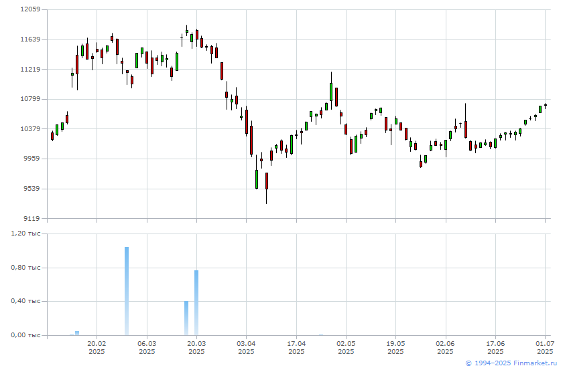This screenshot has height=368, width=563.
Task: Click the 02.06 2025 date label
Action: click(x=446, y=347)
